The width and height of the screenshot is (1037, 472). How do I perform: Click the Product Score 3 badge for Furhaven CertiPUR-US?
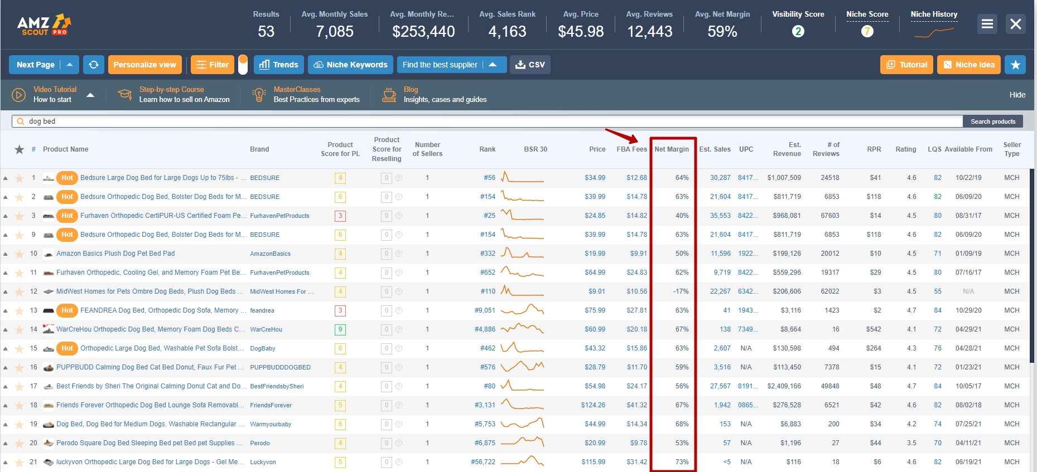point(340,216)
